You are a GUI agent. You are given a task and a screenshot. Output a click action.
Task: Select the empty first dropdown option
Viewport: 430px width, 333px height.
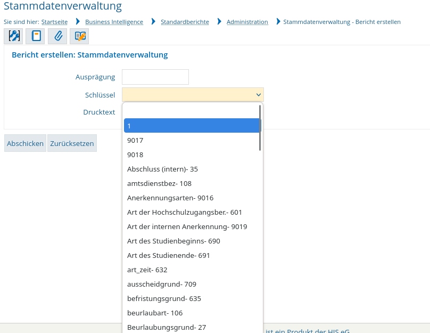192,111
